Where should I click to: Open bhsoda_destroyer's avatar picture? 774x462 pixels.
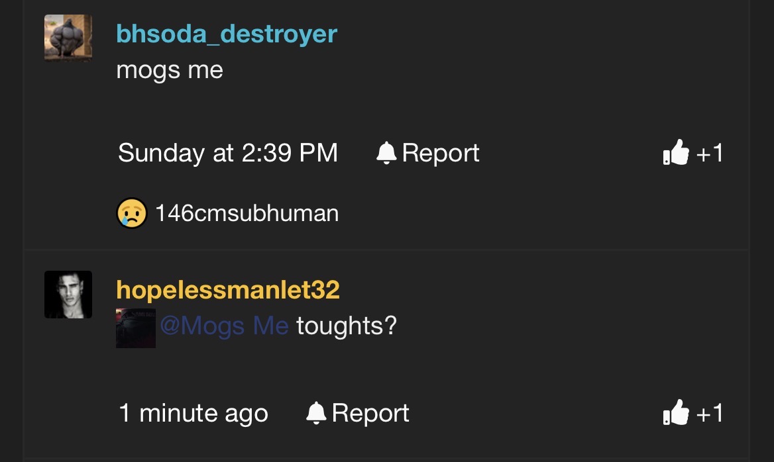(68, 38)
